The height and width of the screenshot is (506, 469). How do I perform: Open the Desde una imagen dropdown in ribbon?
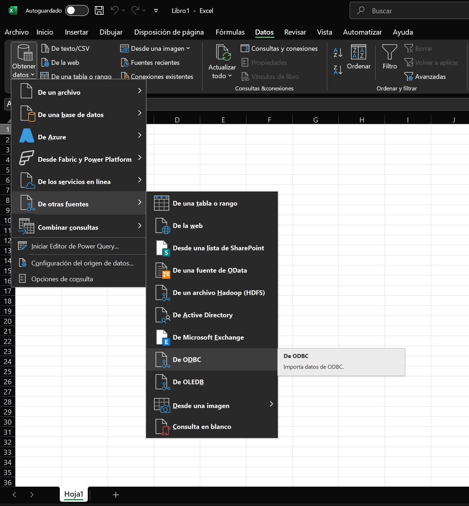tap(155, 49)
